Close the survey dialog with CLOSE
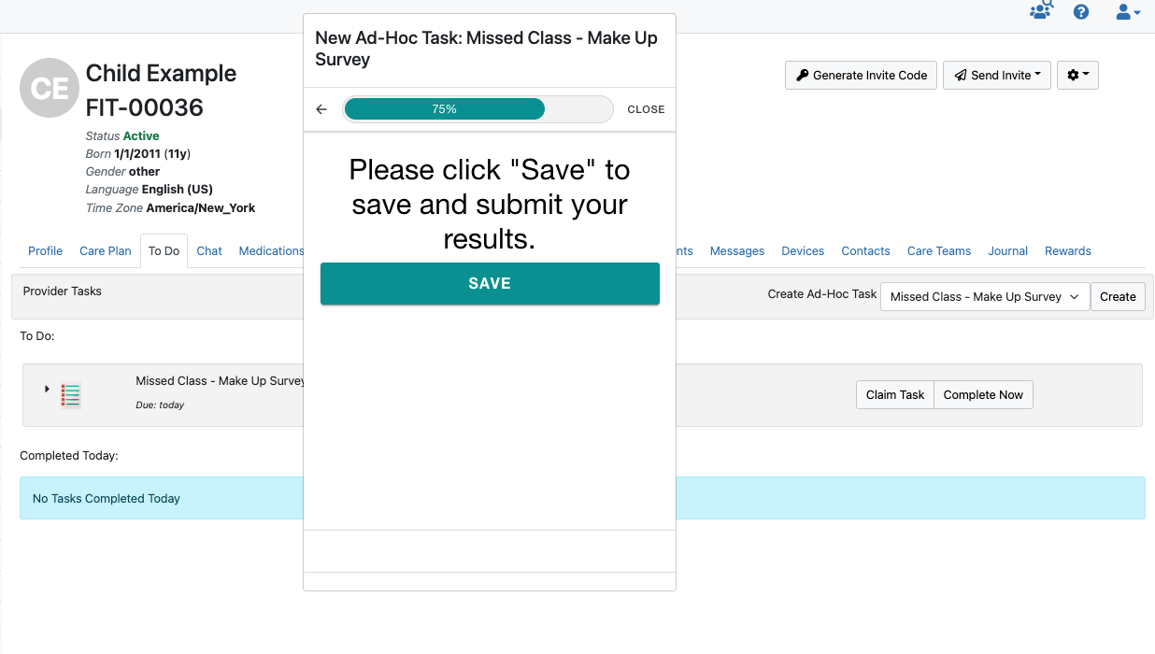 [x=646, y=109]
